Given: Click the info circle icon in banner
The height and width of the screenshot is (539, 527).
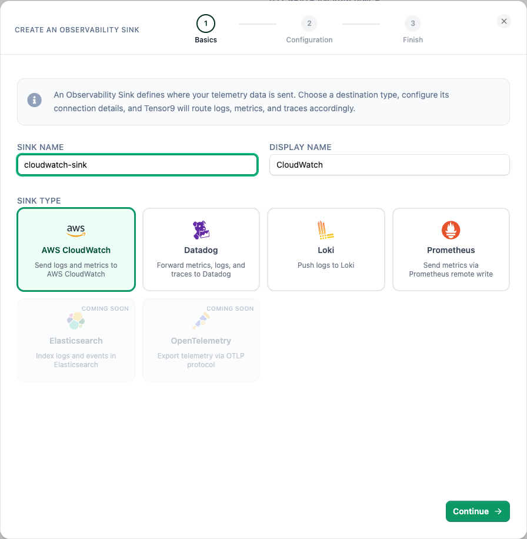Looking at the screenshot, I should pyautogui.click(x=34, y=101).
